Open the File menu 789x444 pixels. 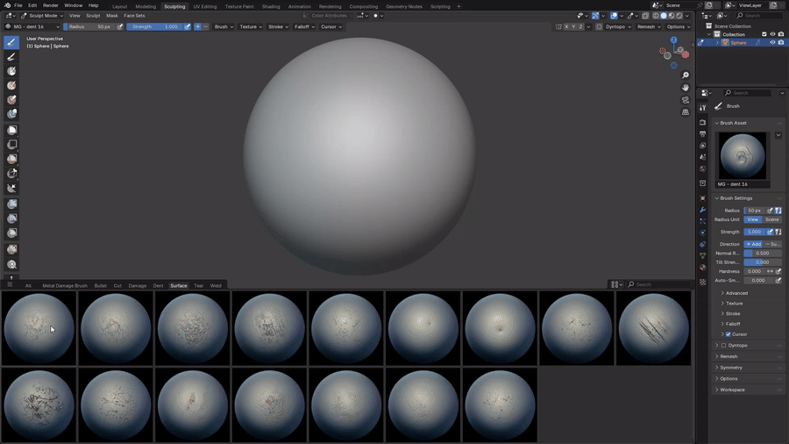coord(18,5)
